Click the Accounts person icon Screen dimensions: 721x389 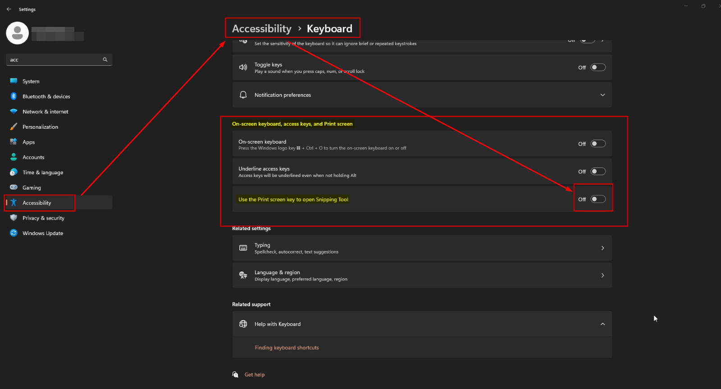14,157
